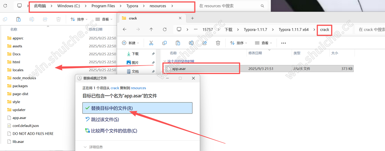This screenshot has width=385, height=151.
Task: Click 此电脑 in the resources address bar
Action: click(41, 6)
